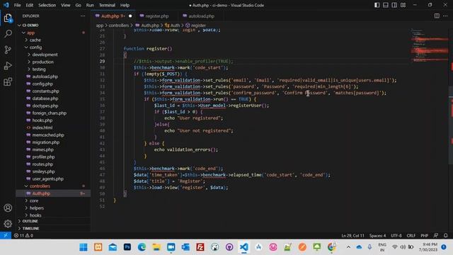Open editor more actions ellipsis
The image size is (453, 255).
point(445,16)
